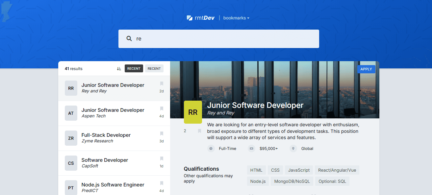Click the MongoDB/NoSQL qualification tag

point(292,181)
